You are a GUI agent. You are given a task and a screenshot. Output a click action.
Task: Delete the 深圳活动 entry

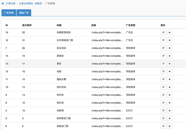(169, 87)
